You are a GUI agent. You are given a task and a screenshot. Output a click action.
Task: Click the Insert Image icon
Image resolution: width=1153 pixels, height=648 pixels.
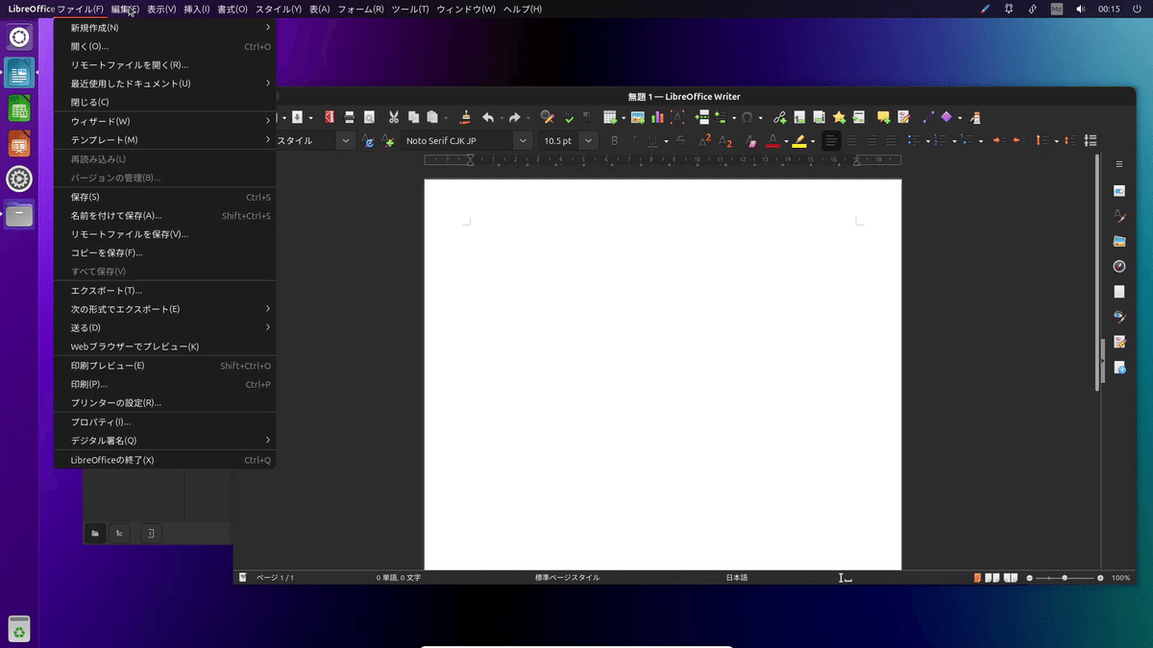[x=637, y=117]
